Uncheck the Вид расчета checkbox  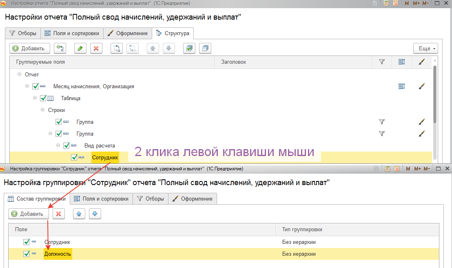pyautogui.click(x=66, y=145)
